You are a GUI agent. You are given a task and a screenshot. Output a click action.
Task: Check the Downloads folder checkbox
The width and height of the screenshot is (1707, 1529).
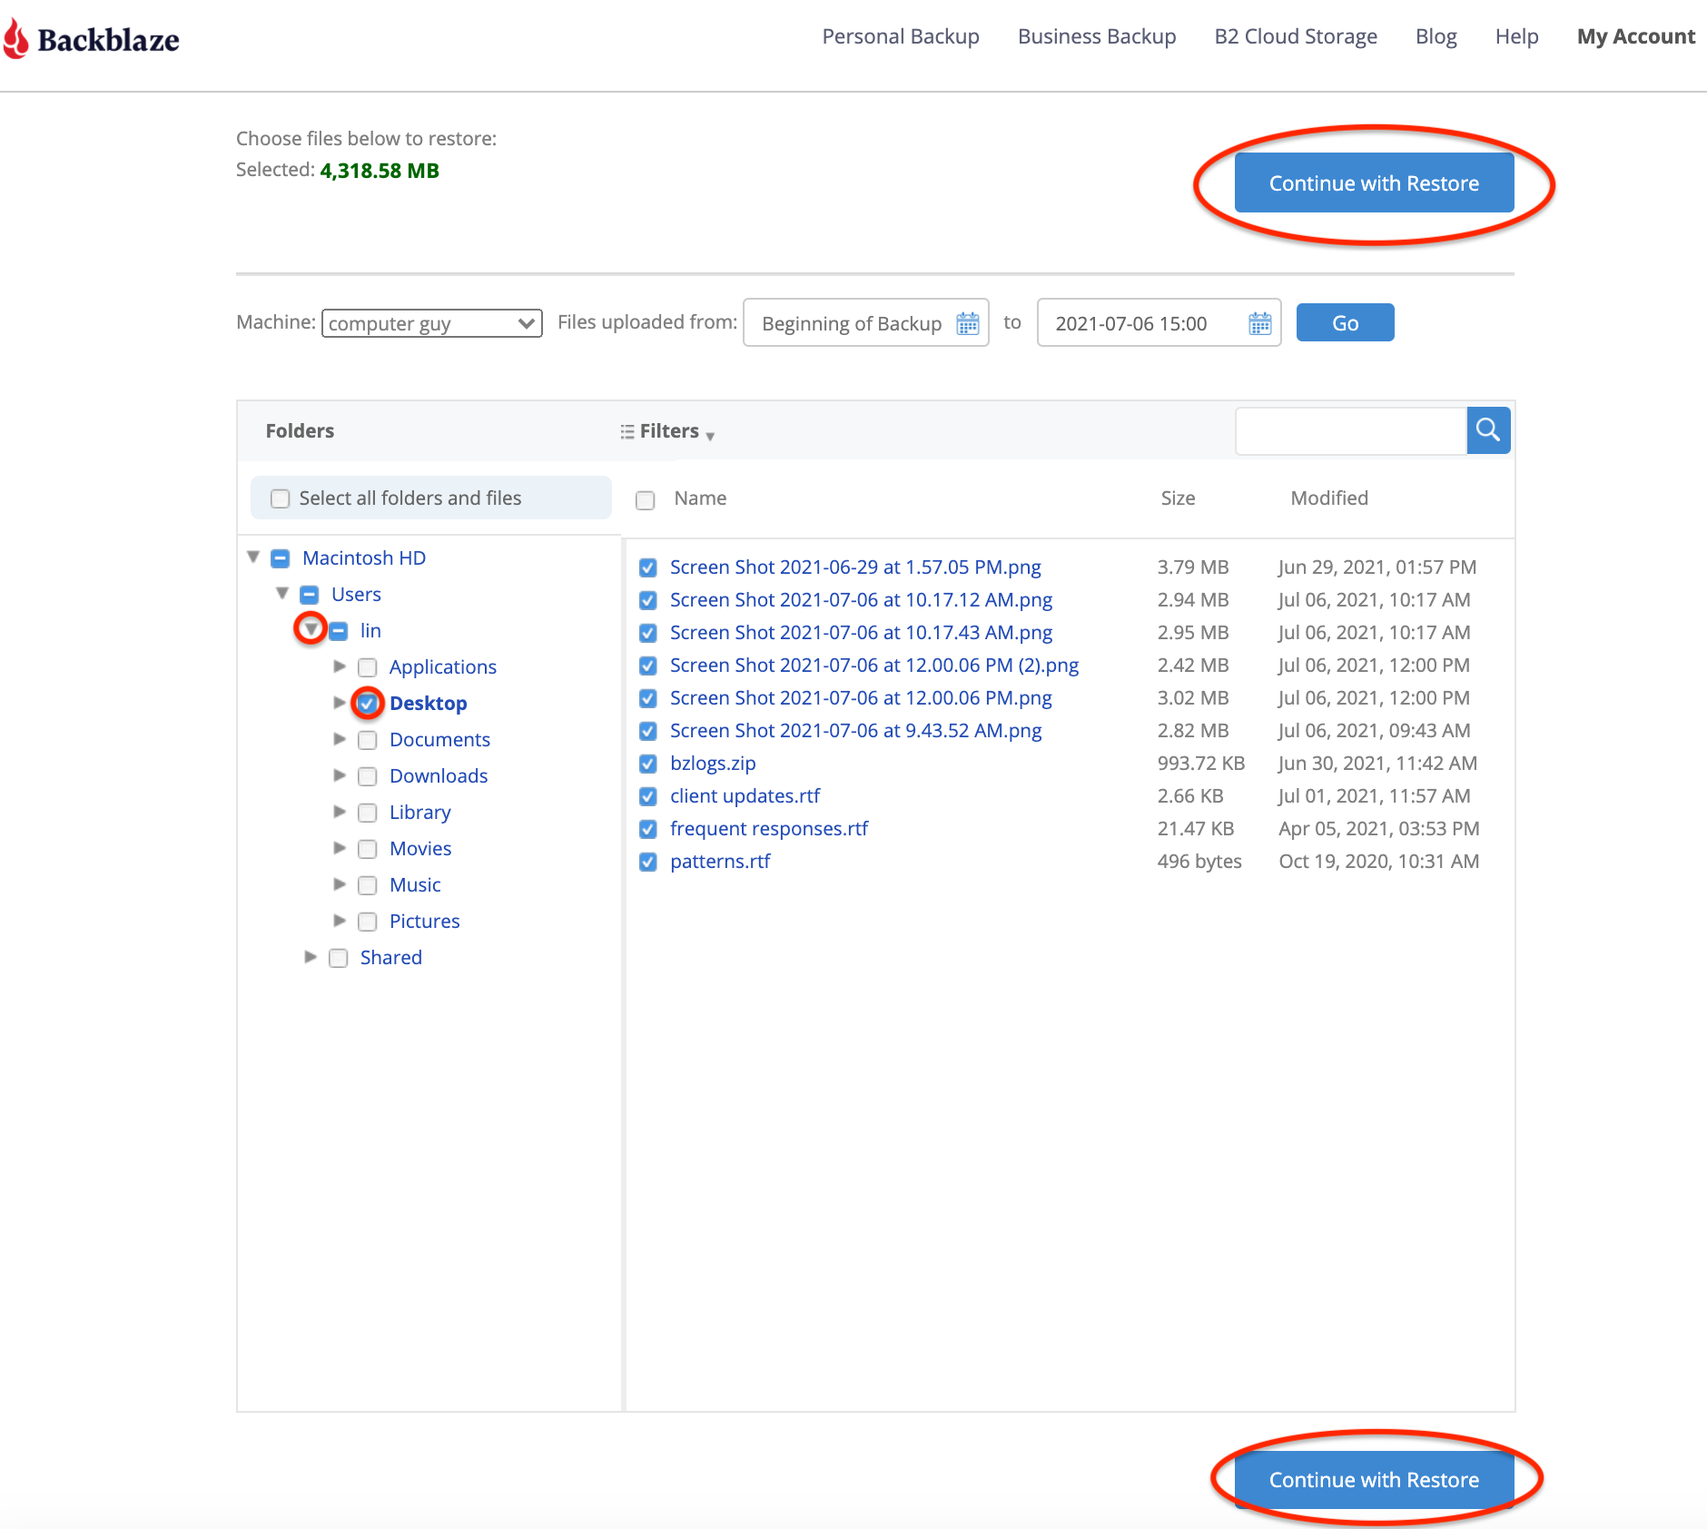tap(368, 776)
